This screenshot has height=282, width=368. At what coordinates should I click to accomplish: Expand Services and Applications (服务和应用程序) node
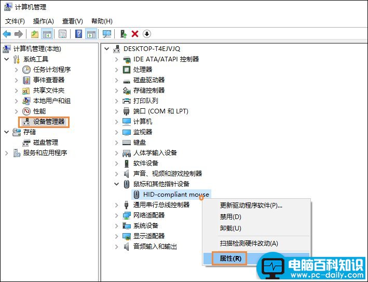[x=7, y=153]
